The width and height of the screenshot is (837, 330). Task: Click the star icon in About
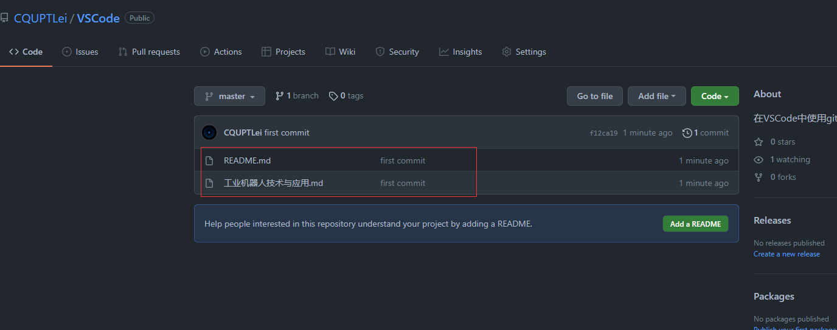759,142
